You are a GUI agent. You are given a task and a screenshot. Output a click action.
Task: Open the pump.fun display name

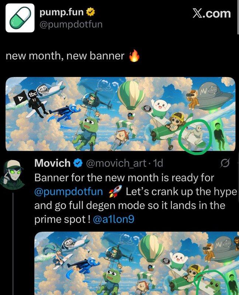(x=62, y=12)
